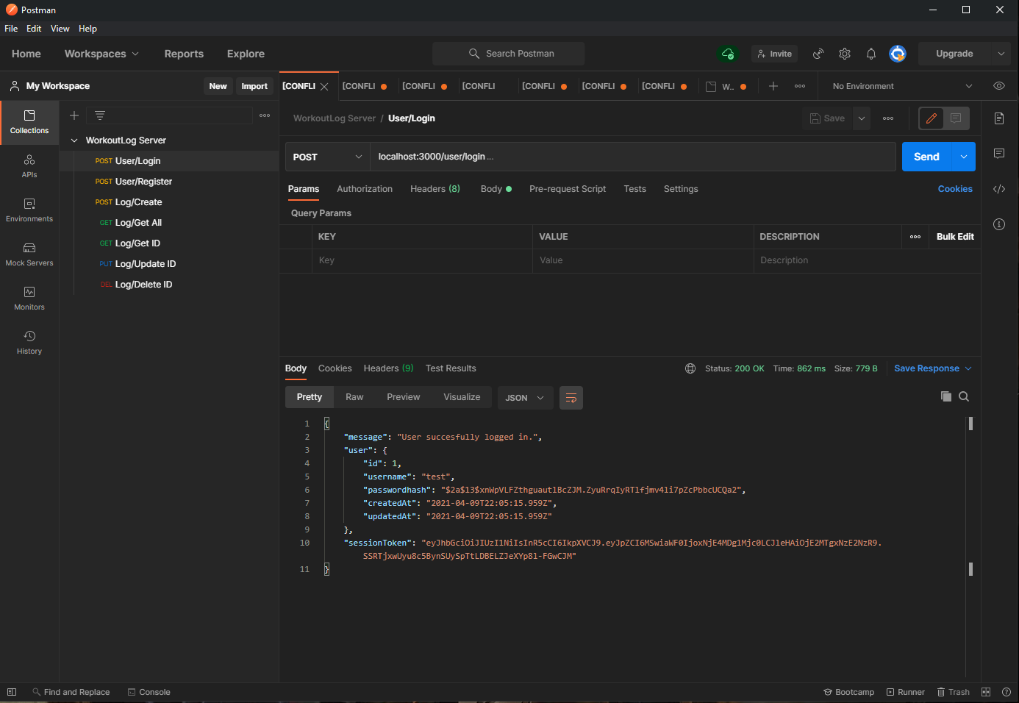The height and width of the screenshot is (703, 1019).
Task: Click the Import button
Action: point(254,86)
